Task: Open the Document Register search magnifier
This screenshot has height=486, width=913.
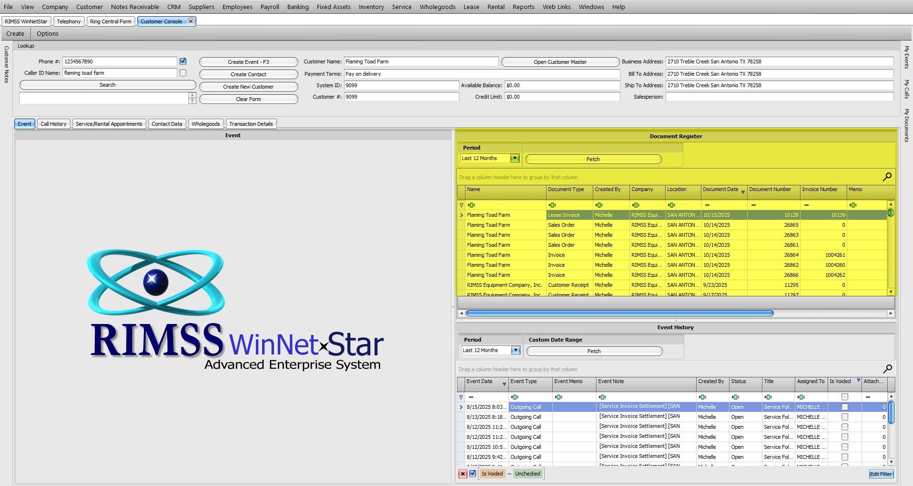Action: point(887,177)
